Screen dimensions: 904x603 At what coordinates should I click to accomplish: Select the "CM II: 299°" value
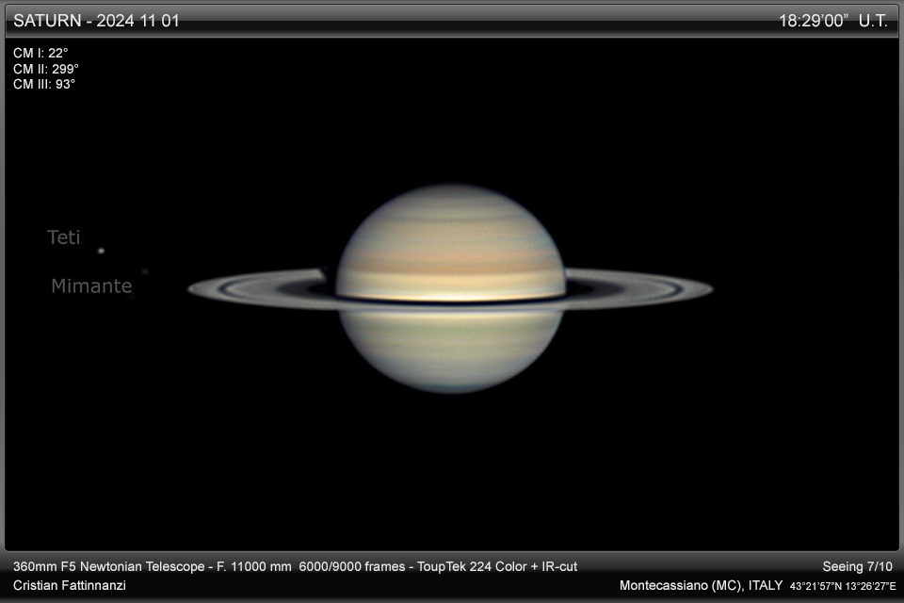pyautogui.click(x=46, y=69)
